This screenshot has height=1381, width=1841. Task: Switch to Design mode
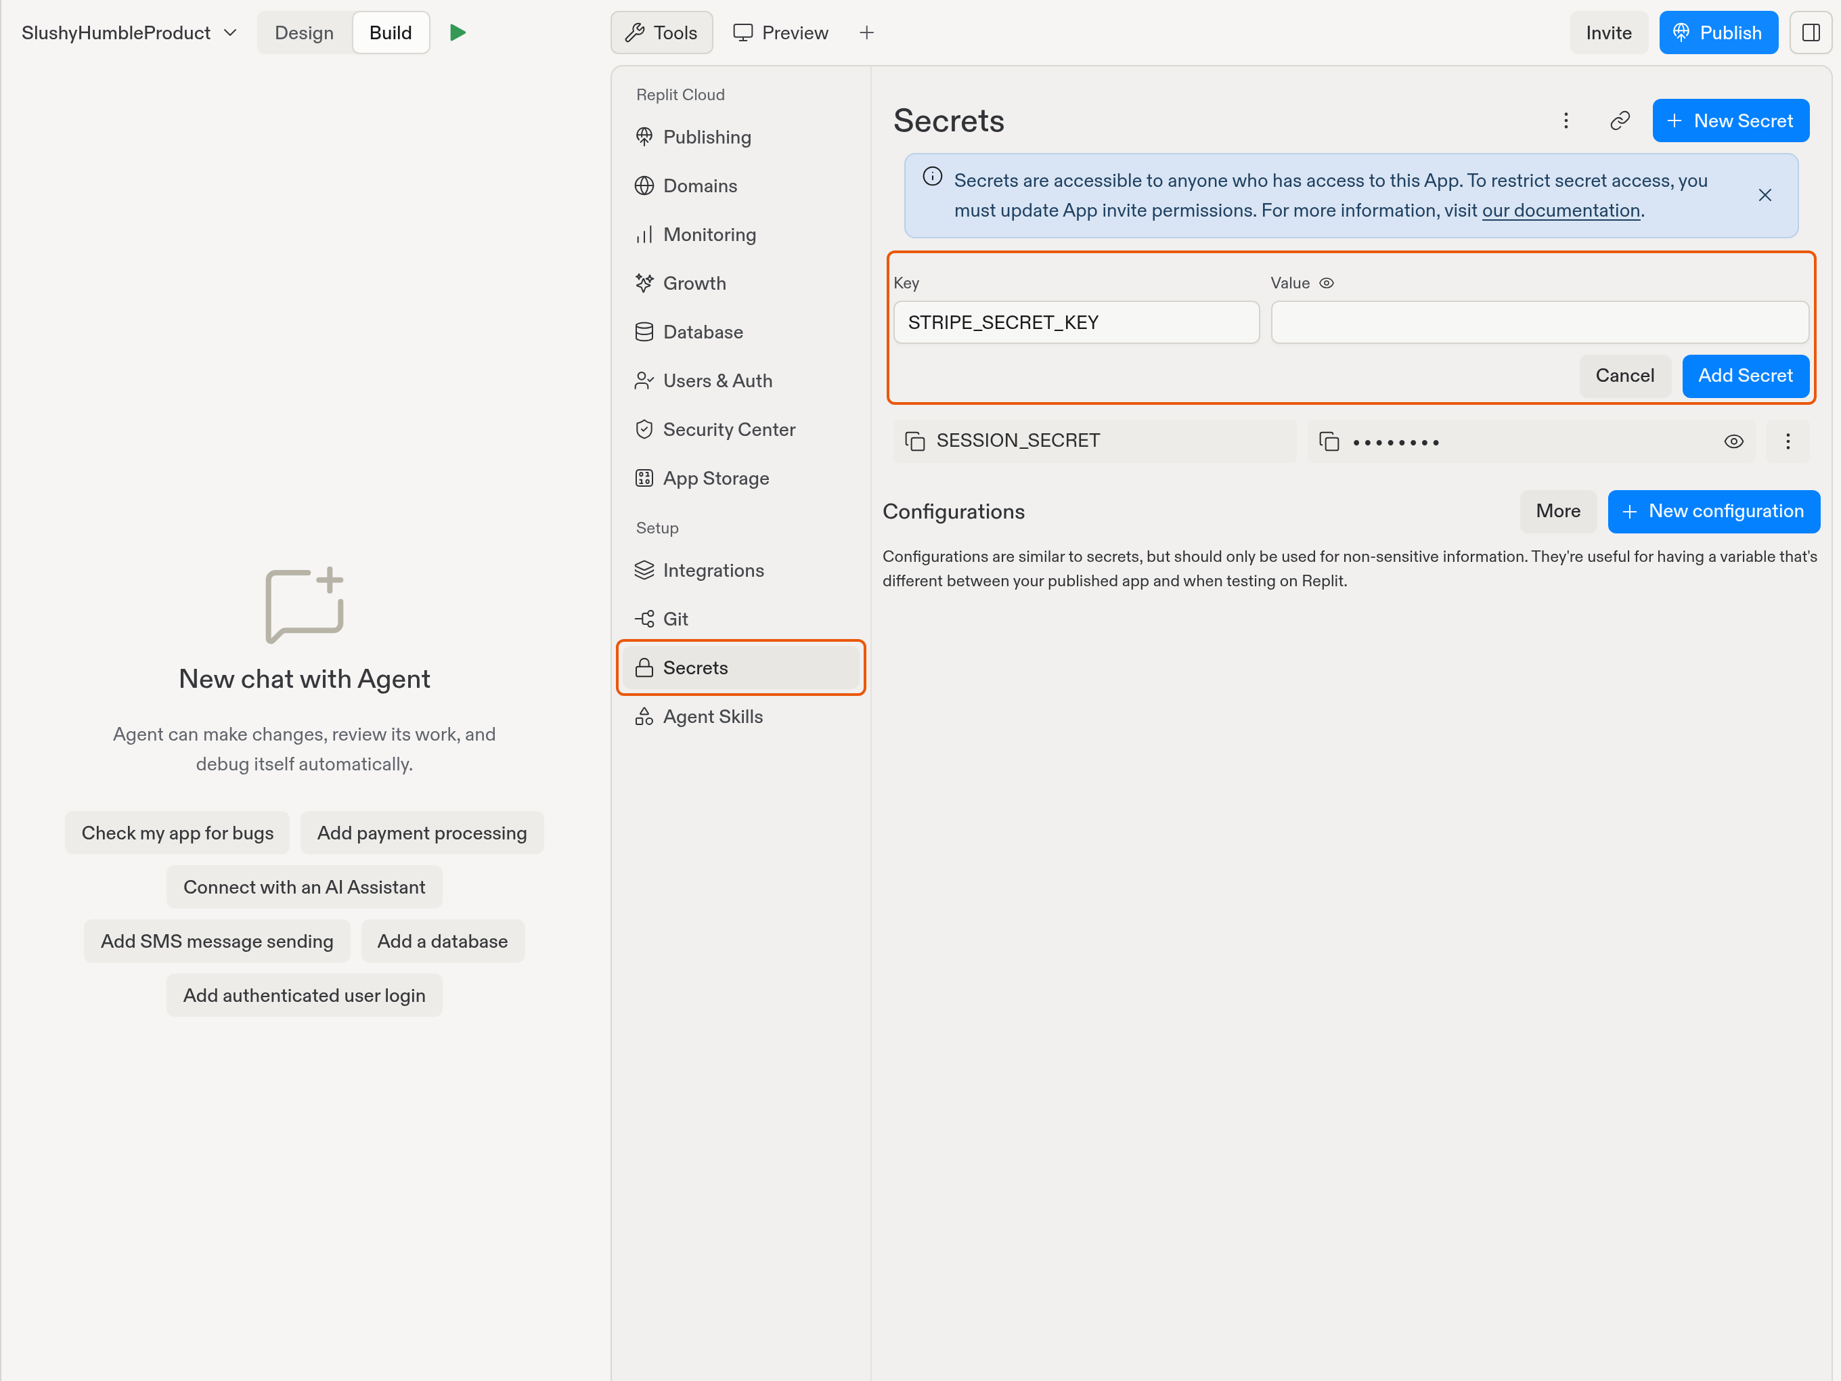pyautogui.click(x=304, y=32)
